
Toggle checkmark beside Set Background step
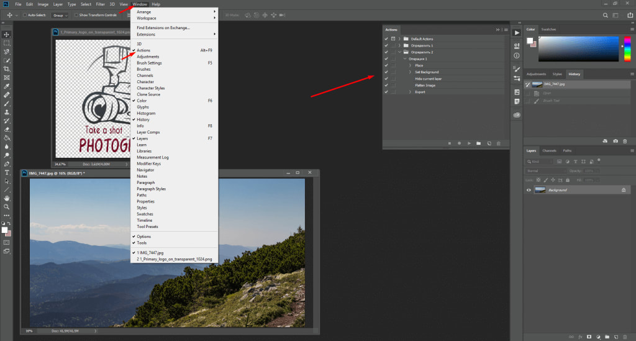tap(386, 72)
